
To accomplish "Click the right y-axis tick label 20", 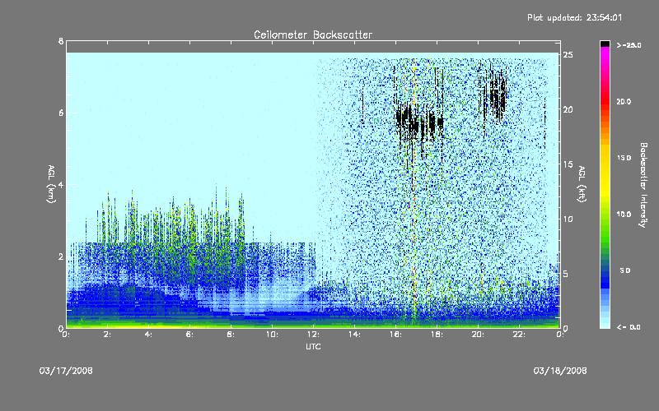I will 568,109.
